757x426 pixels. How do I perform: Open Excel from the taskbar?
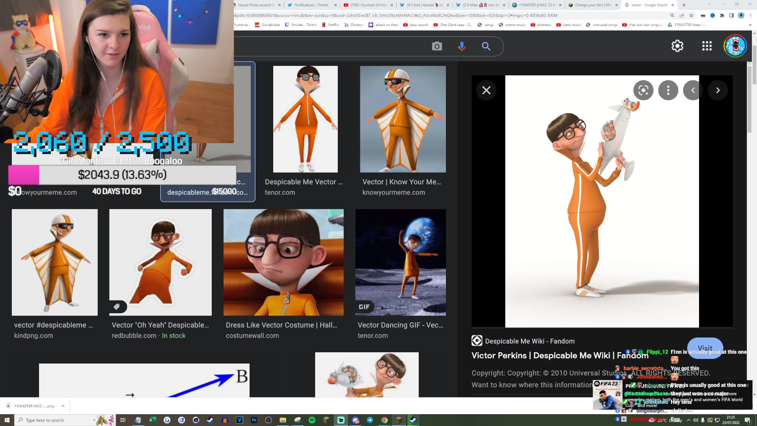click(x=152, y=420)
